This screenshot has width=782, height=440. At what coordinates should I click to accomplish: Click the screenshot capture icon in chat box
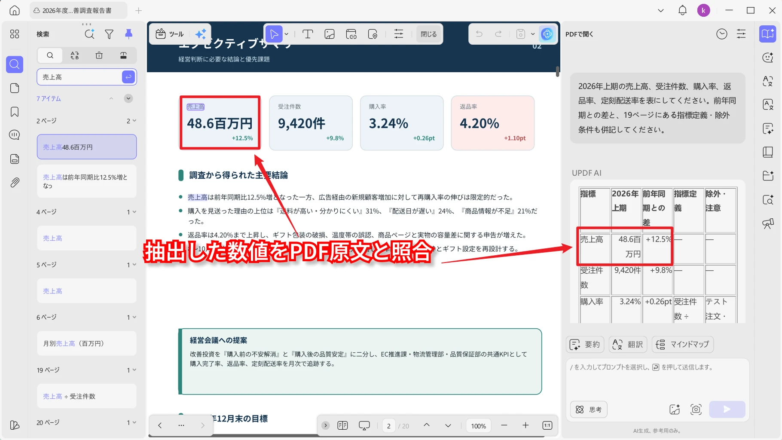(x=696, y=409)
